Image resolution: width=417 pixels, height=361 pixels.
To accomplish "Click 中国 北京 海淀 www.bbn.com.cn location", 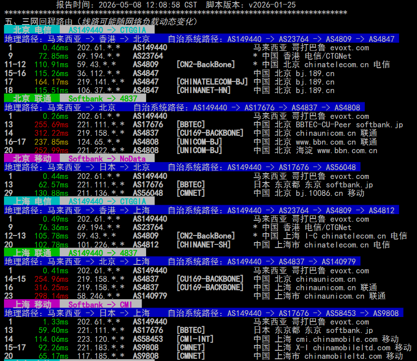I will (315, 150).
